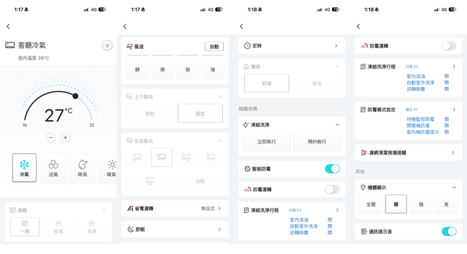Switch to 除濕 dehumidify mode
The image size is (467, 254).
click(x=83, y=168)
